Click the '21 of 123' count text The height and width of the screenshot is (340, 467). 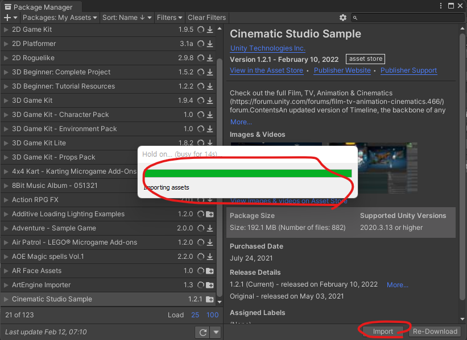(x=19, y=314)
